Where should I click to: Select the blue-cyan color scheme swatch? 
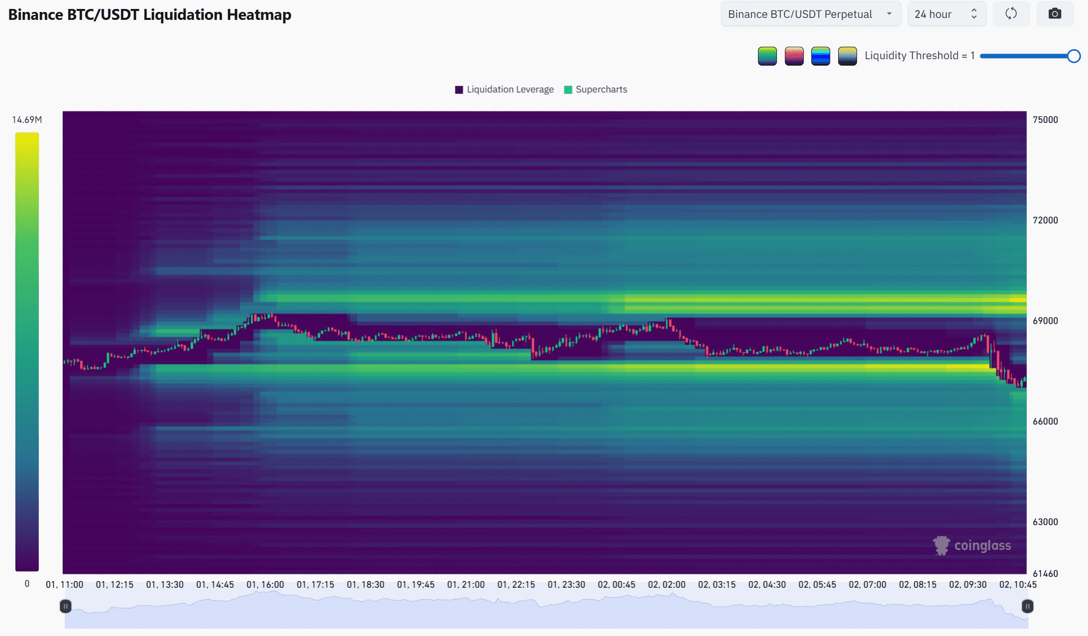tap(820, 56)
